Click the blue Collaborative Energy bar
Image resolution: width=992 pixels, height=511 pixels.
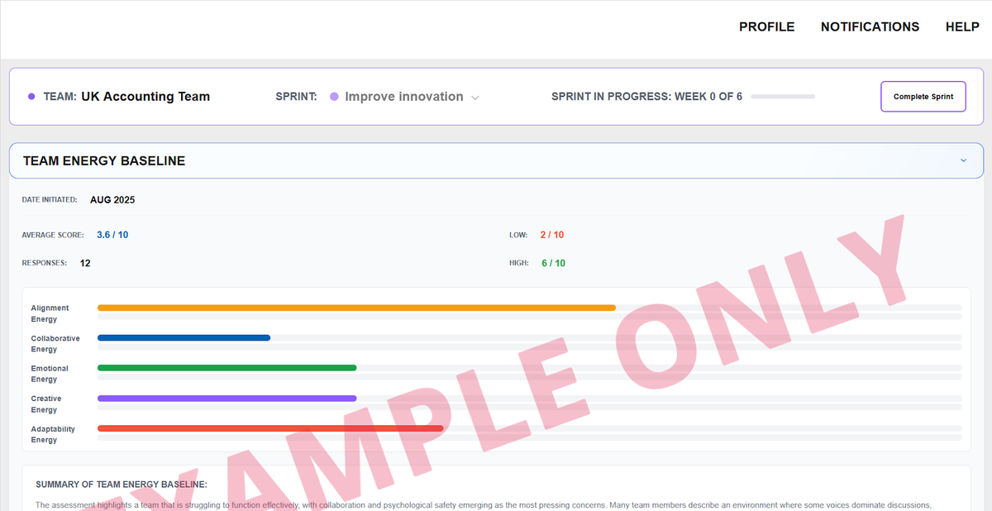184,337
